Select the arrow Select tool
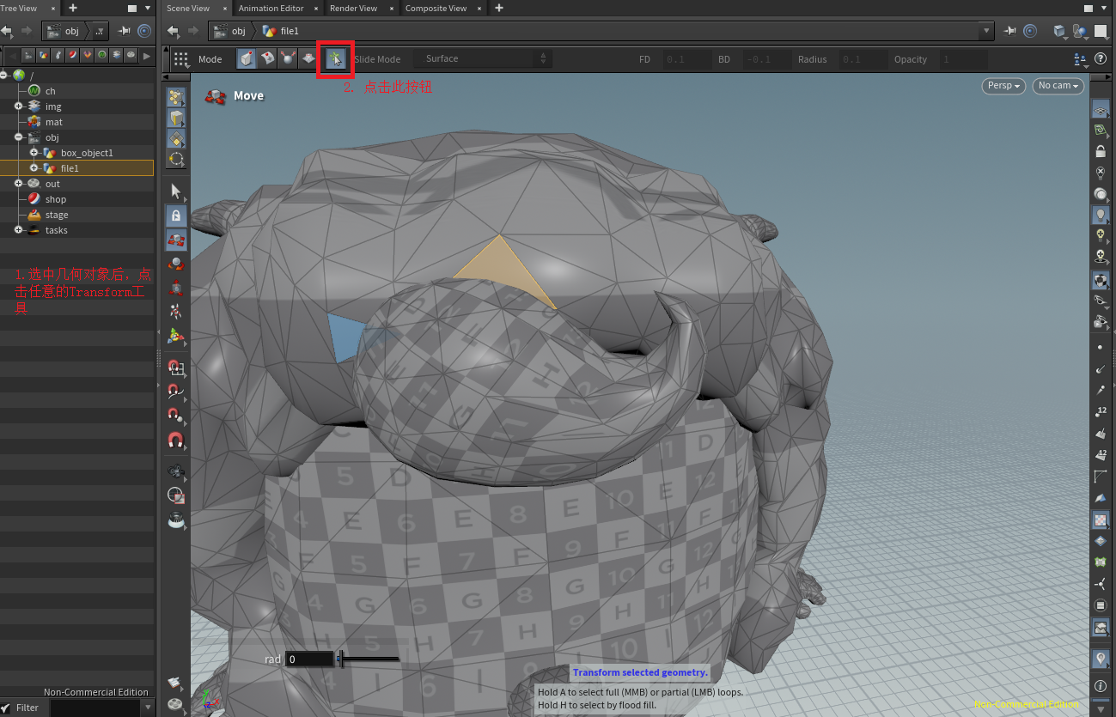This screenshot has width=1116, height=717. pos(176,191)
